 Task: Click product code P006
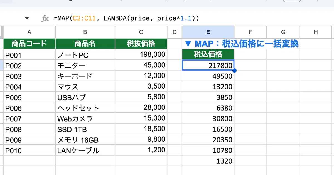click(29, 108)
